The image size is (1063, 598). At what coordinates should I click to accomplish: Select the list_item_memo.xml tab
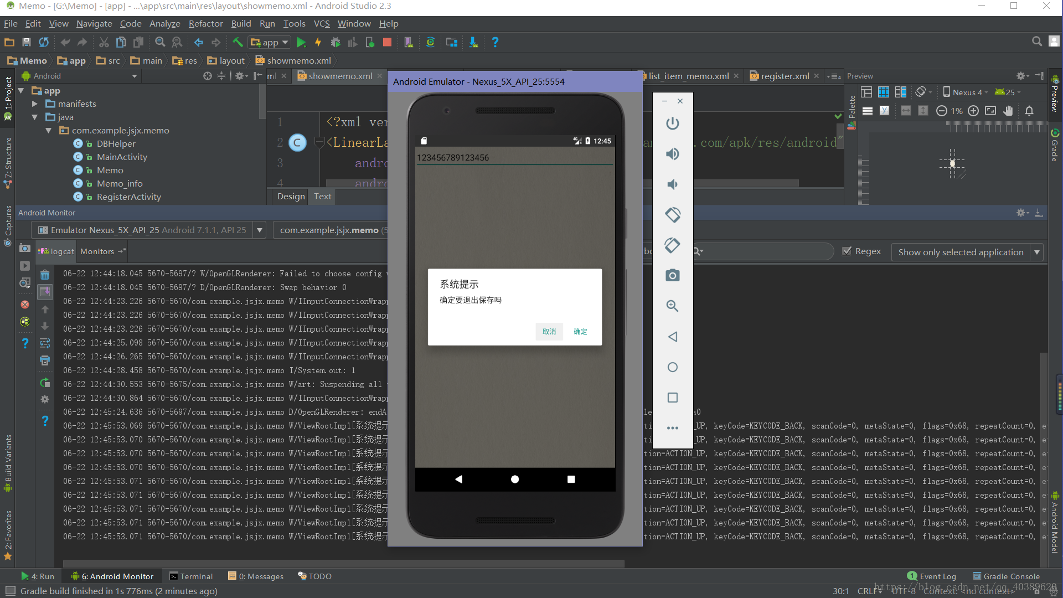coord(688,76)
